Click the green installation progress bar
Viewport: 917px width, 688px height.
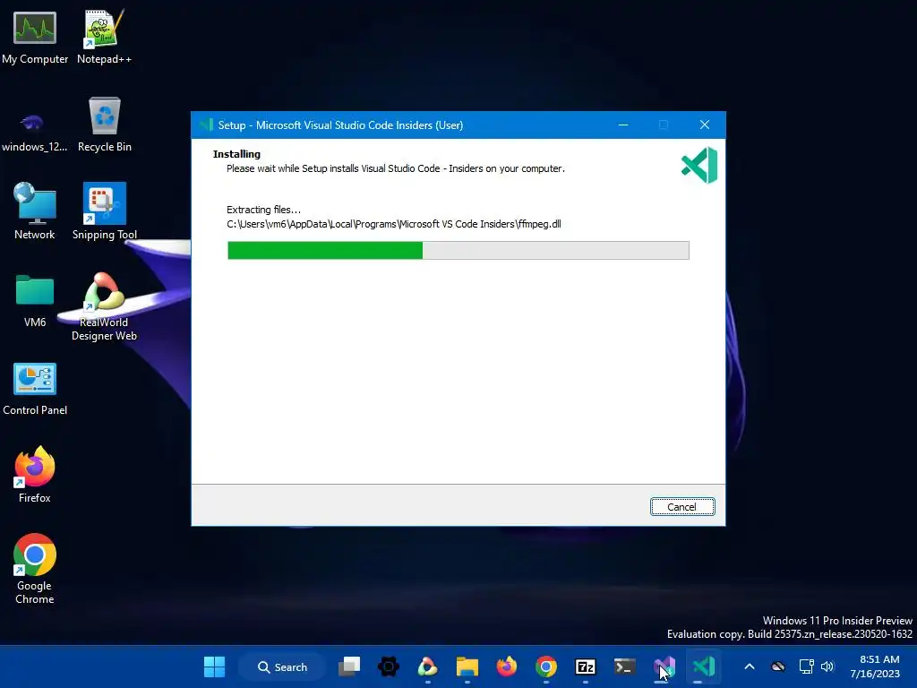pos(458,251)
